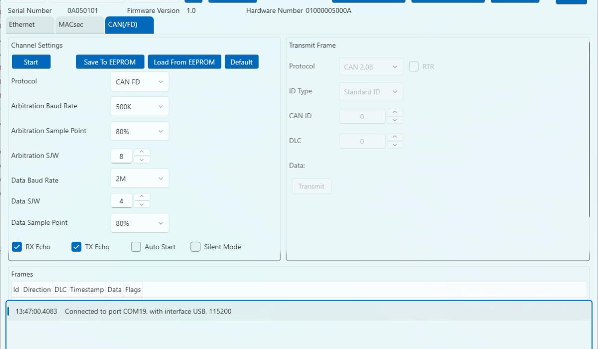Click the Timestamp column header
The width and height of the screenshot is (598, 349).
87,290
